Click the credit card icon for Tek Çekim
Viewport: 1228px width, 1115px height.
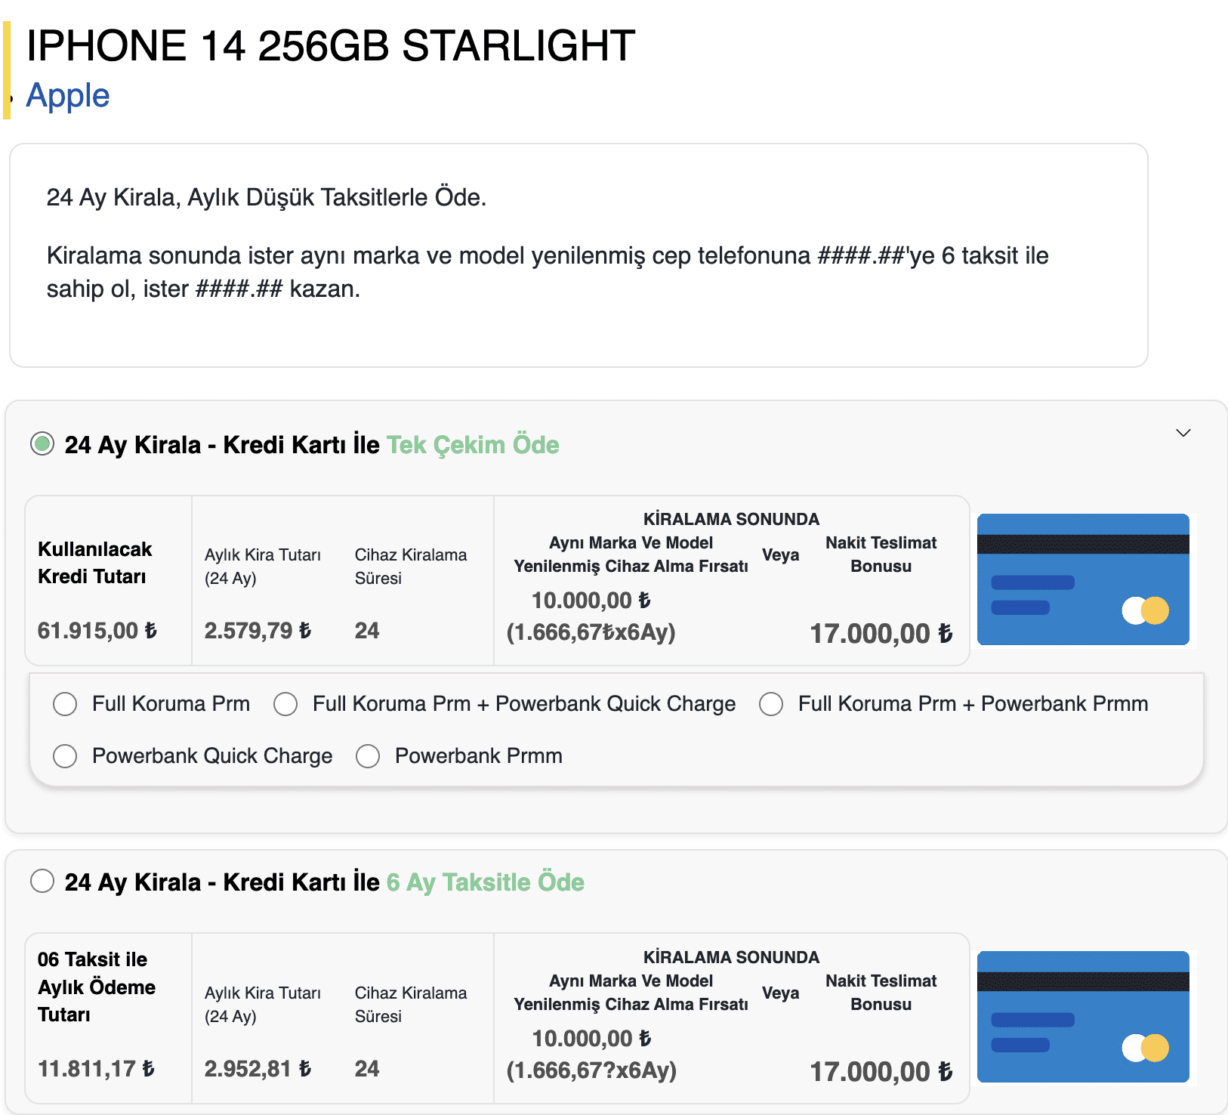click(x=1083, y=579)
